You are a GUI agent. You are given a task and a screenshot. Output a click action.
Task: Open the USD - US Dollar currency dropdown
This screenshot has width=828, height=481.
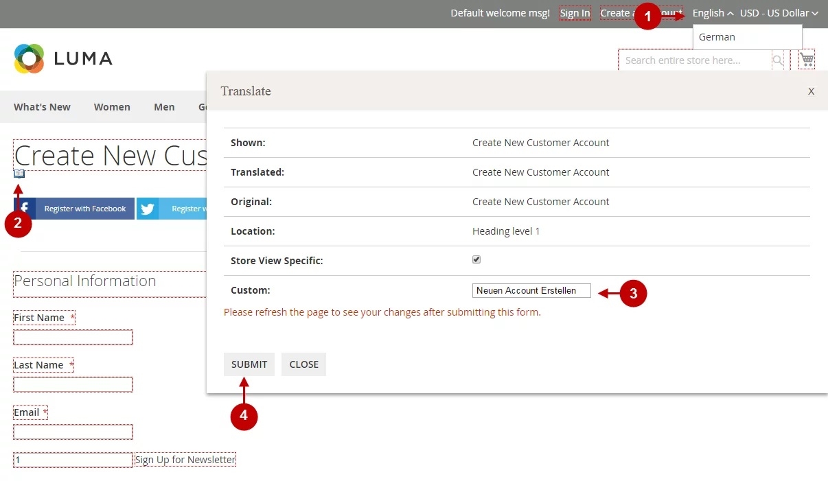click(779, 13)
